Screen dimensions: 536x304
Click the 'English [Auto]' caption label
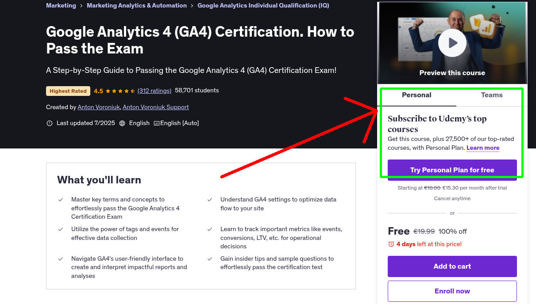click(x=179, y=123)
